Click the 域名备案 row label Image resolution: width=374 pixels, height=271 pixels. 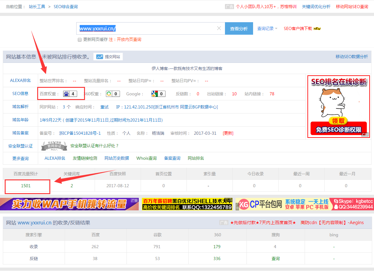pos(20,133)
